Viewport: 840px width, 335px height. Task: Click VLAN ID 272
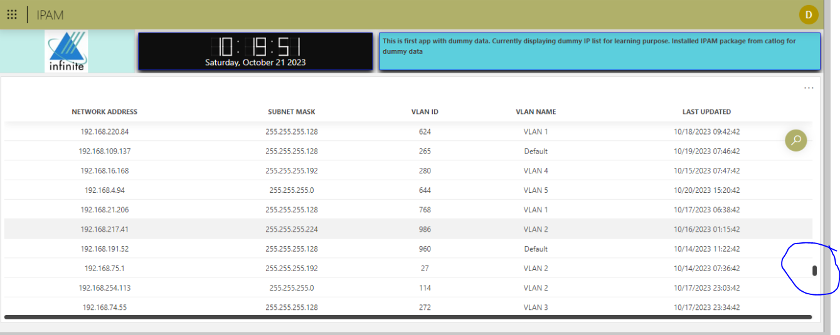pos(425,307)
